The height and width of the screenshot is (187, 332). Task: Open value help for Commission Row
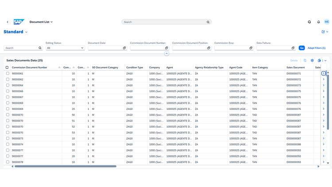click(x=251, y=48)
